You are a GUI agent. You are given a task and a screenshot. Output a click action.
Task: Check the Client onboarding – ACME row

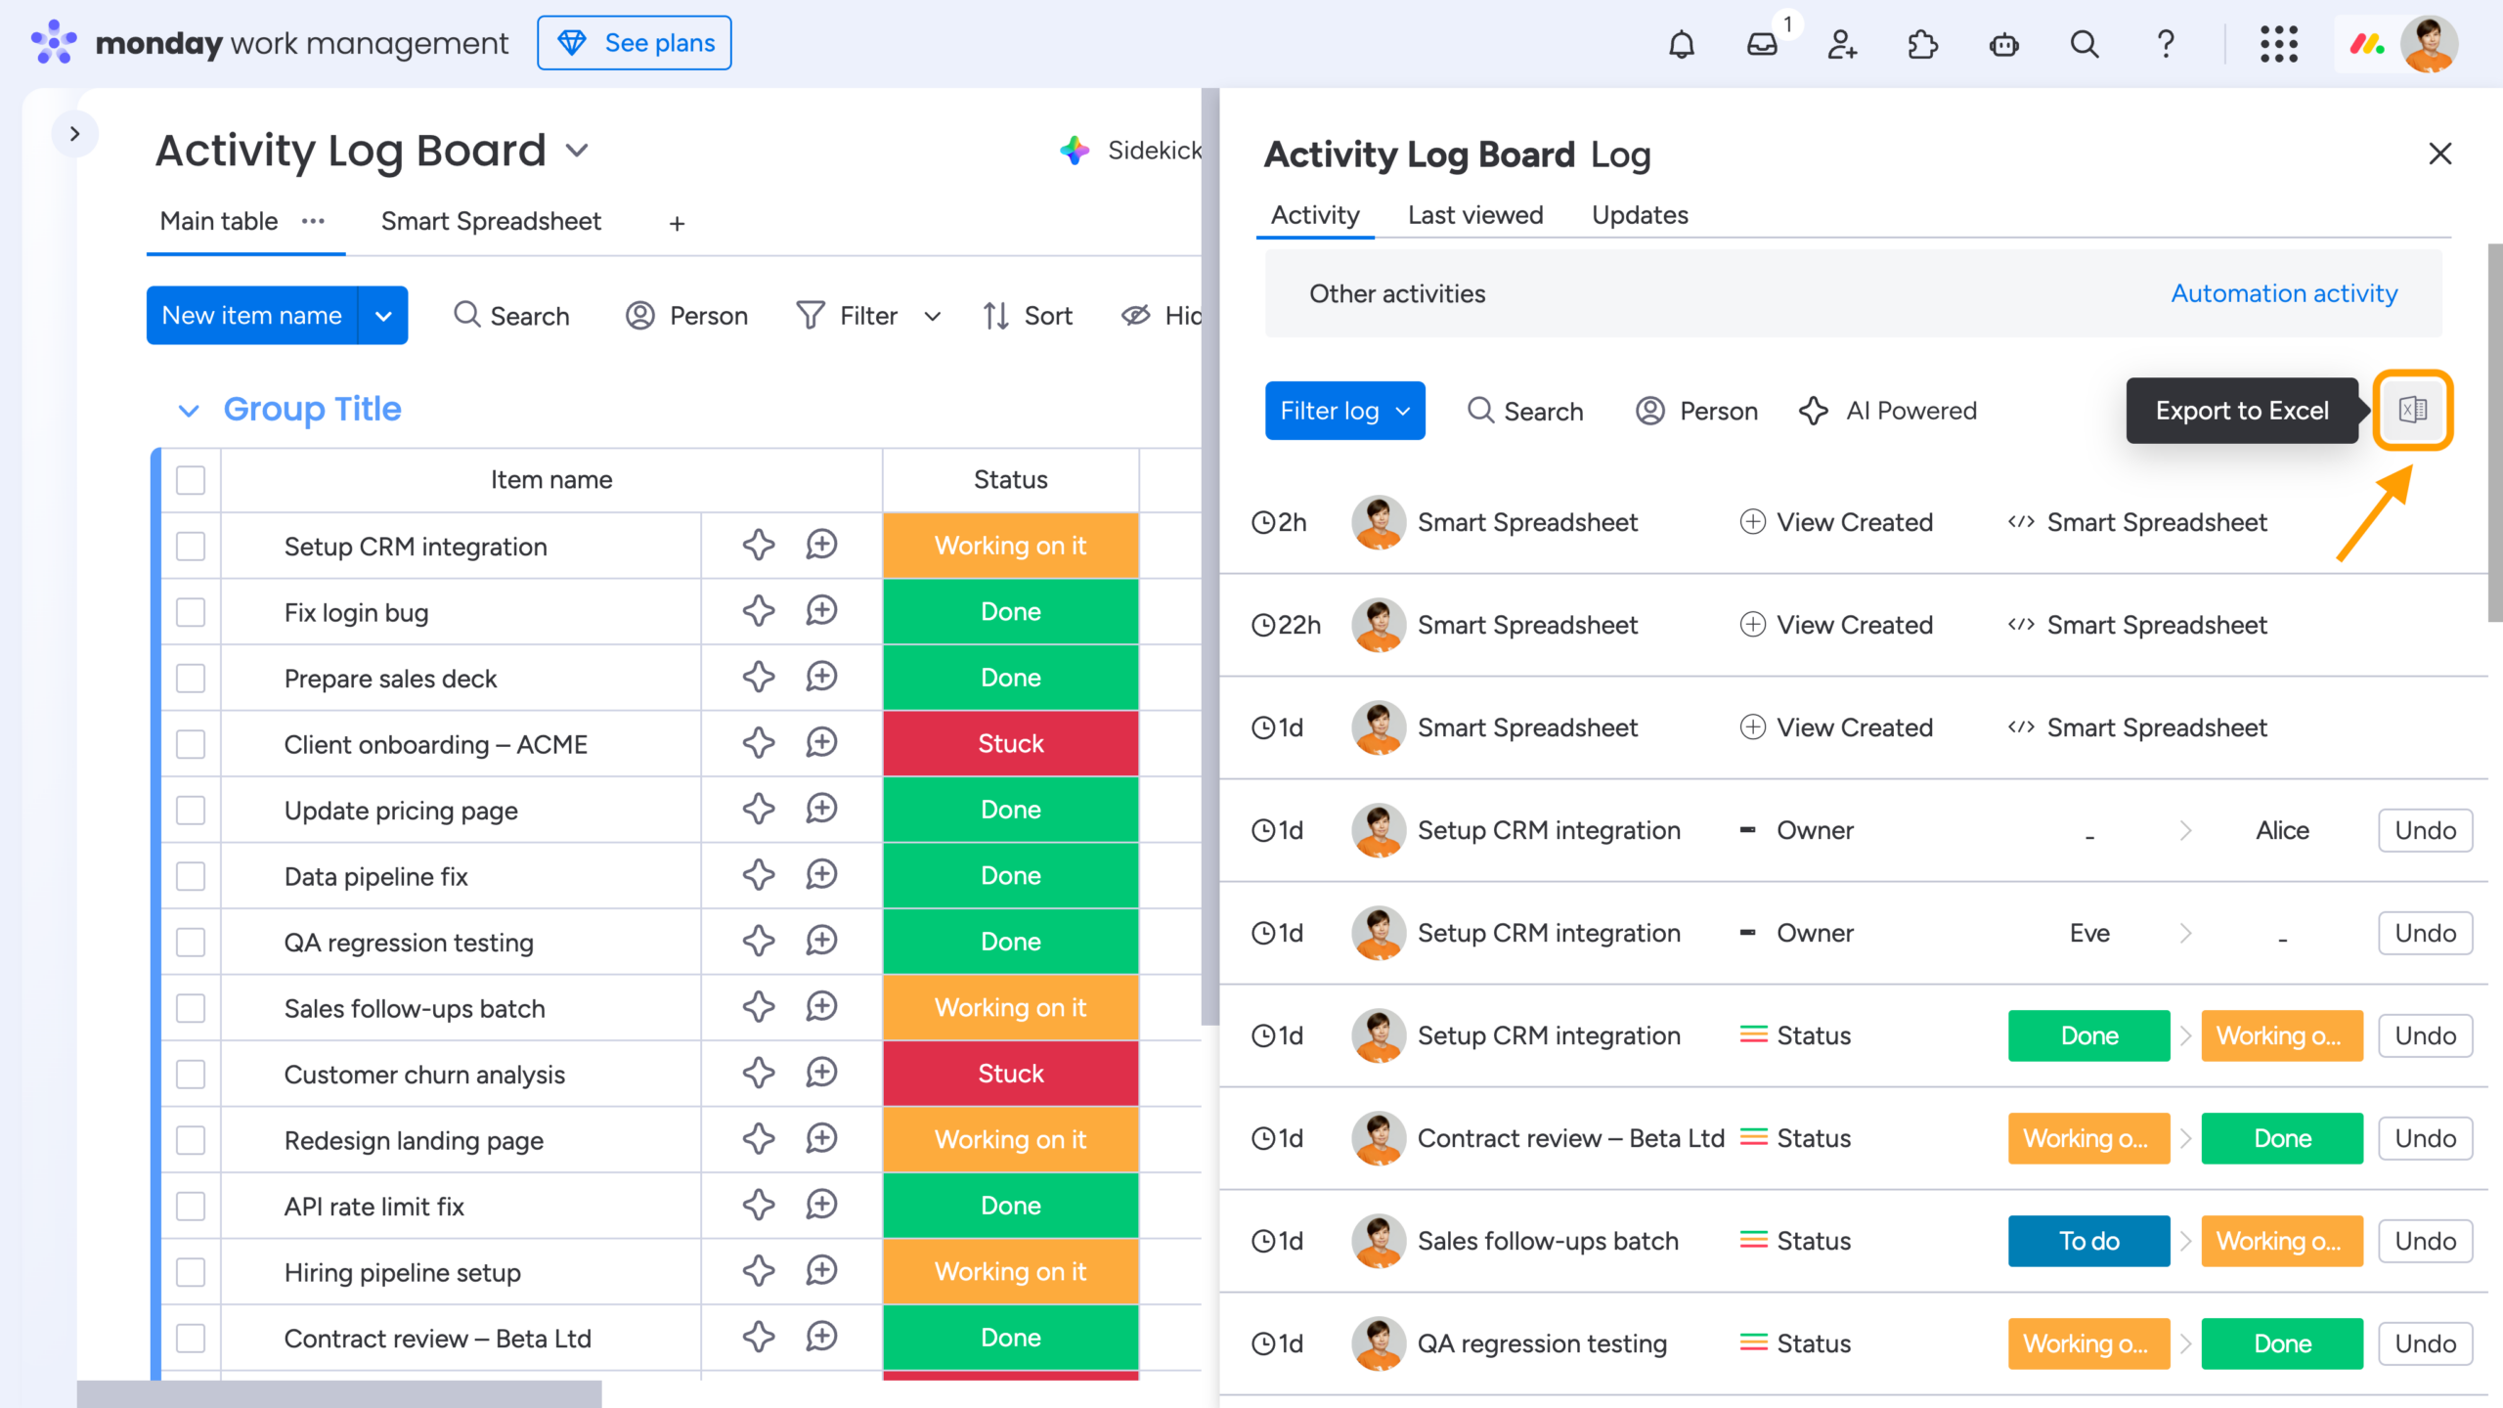[191, 744]
